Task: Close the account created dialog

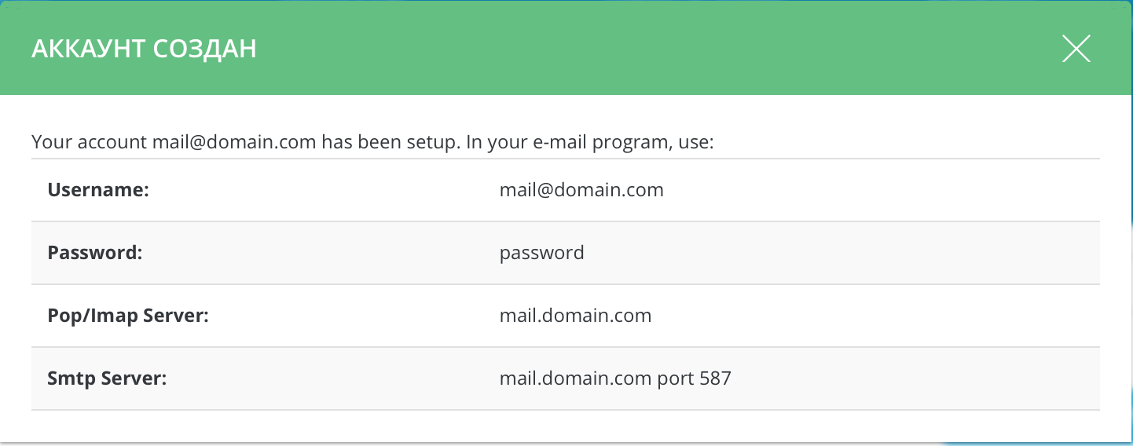Action: tap(1076, 49)
